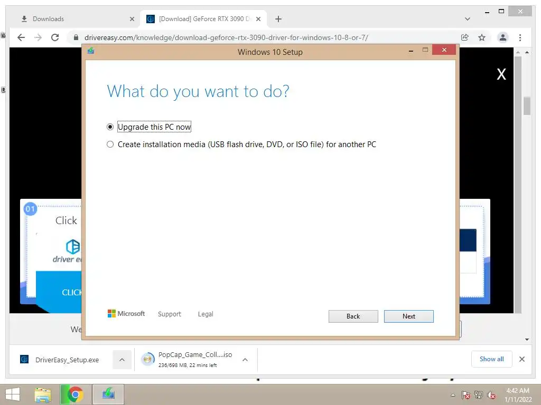Expand options for DriverEasy_Setup.exe download
This screenshot has width=541, height=405.
click(x=122, y=360)
